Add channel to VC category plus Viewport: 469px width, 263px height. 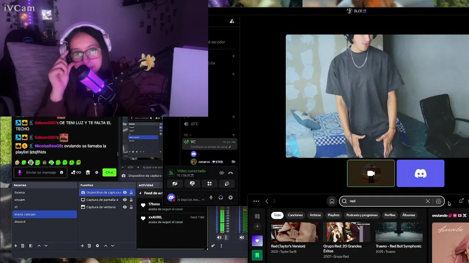coord(233,135)
